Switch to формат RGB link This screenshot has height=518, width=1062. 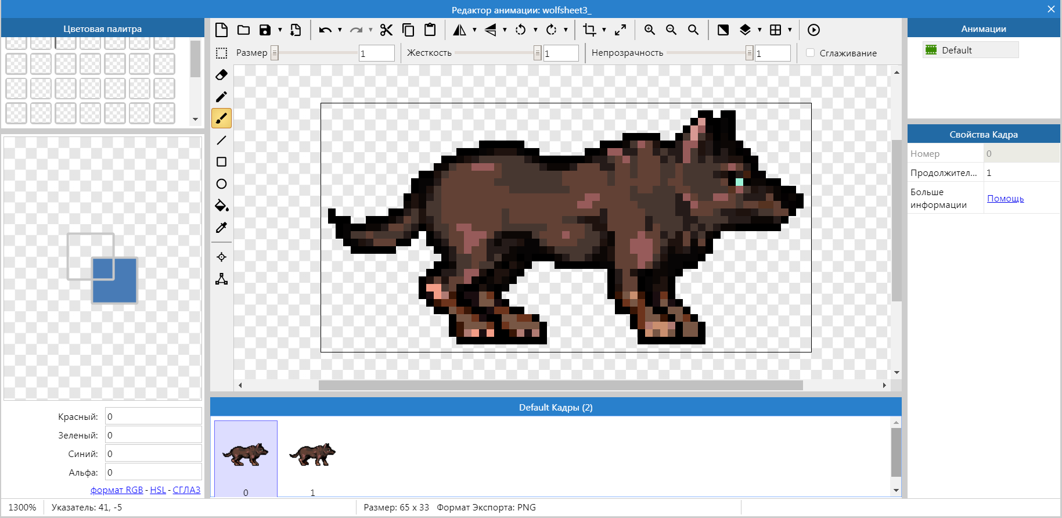(117, 490)
